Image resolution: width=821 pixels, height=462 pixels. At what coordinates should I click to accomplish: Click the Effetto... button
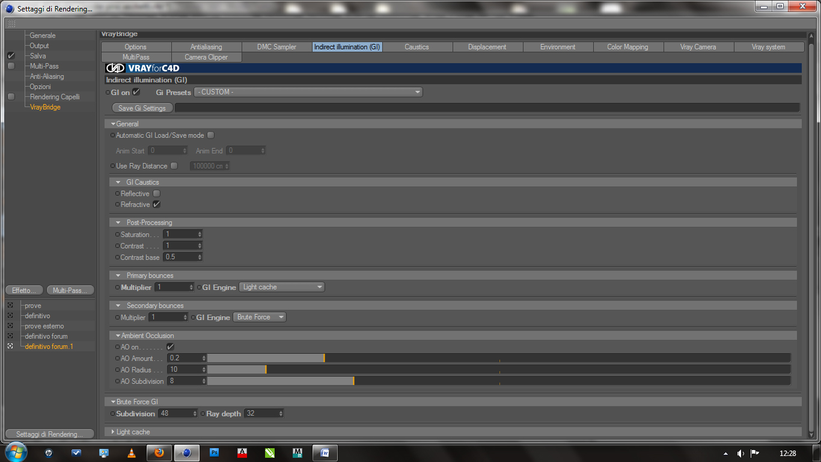pyautogui.click(x=25, y=291)
